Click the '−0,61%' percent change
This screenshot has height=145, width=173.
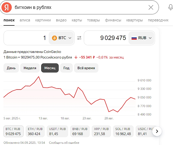[x=102, y=57]
